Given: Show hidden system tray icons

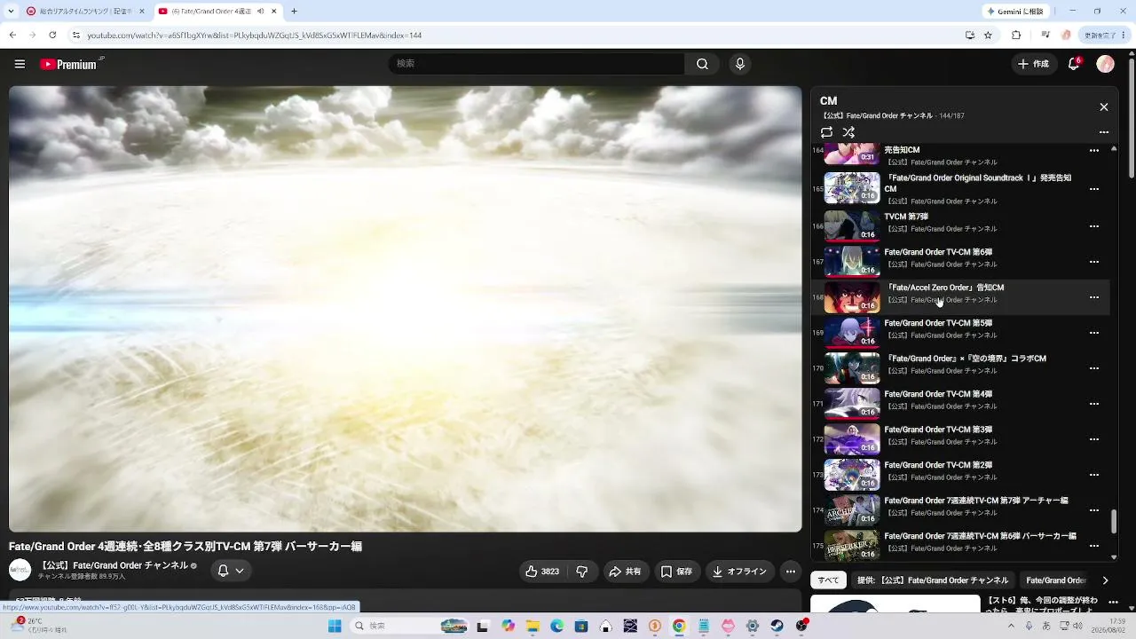Looking at the screenshot, I should coord(1011,626).
